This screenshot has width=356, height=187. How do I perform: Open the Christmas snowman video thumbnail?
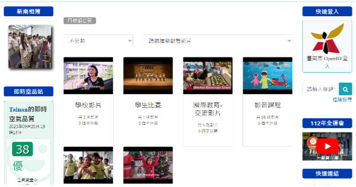[148, 165]
